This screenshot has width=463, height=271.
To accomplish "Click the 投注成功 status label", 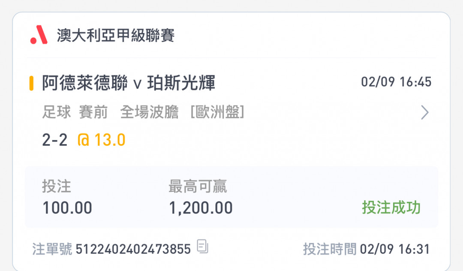I will (391, 208).
